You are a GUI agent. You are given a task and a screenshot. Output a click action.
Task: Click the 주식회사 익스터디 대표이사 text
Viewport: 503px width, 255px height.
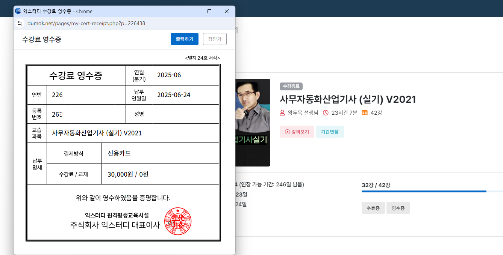coord(115,225)
